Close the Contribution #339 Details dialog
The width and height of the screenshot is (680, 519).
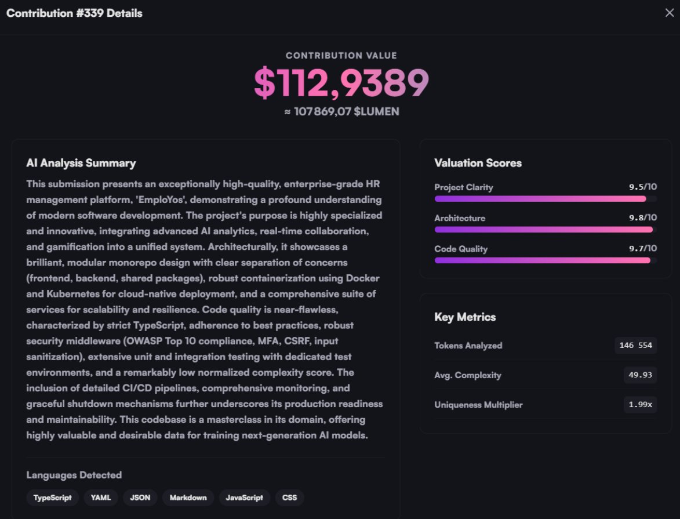point(669,13)
